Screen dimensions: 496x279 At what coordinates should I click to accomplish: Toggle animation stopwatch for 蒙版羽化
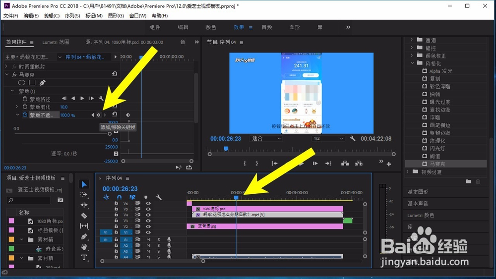[x=25, y=107]
